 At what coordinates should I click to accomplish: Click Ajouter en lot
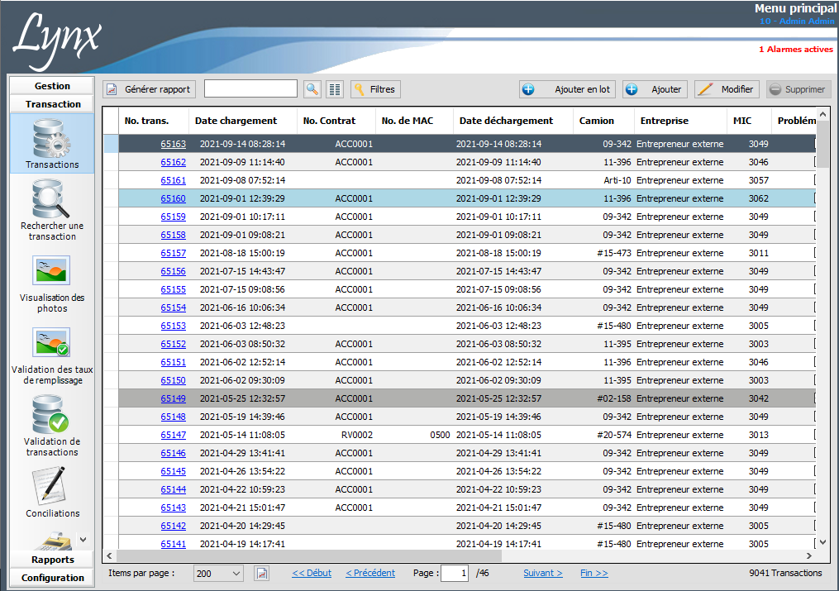pos(567,89)
